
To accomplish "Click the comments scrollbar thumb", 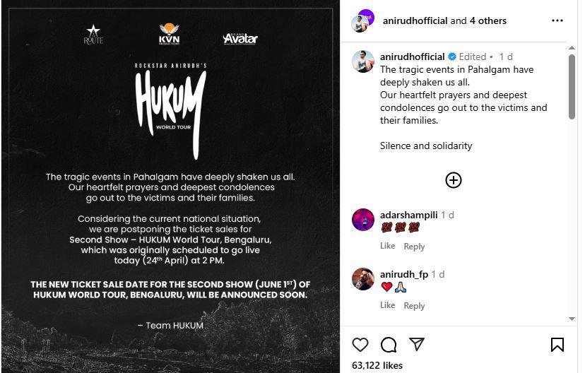I will tap(572, 87).
